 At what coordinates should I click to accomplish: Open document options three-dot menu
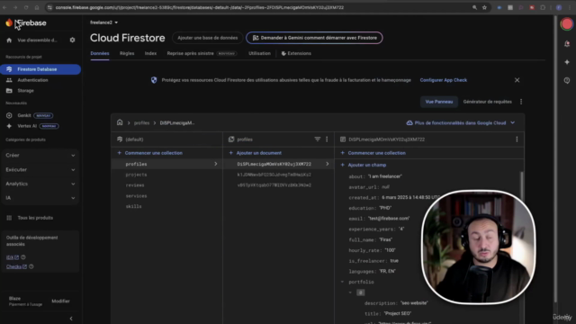pos(517,139)
